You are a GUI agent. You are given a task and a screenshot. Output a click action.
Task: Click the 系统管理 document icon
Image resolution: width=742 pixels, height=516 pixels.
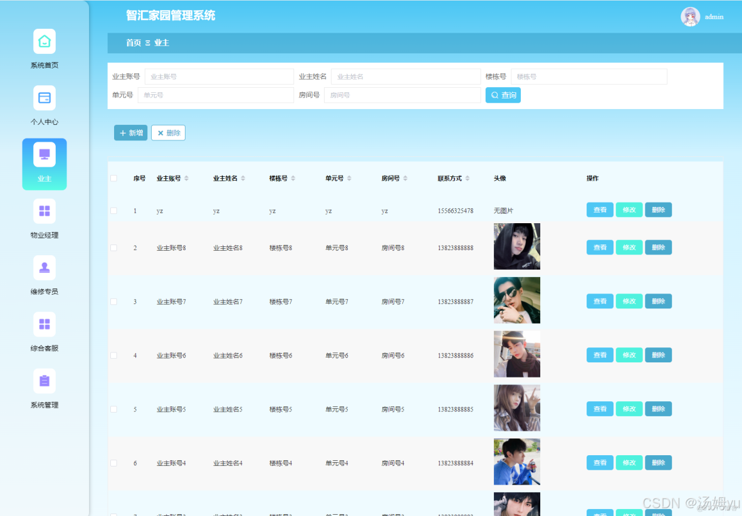click(44, 381)
